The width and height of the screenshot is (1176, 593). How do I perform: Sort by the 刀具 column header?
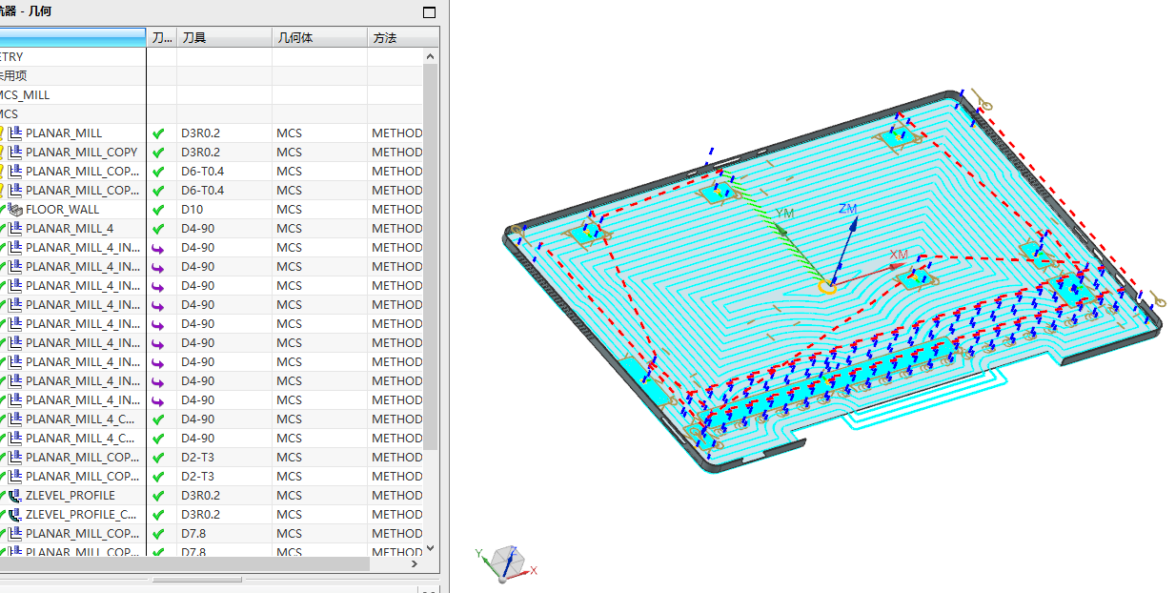tap(224, 37)
